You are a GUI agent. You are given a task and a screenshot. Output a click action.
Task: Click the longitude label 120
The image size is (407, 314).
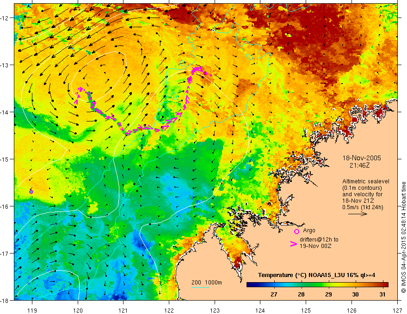coord(78,310)
